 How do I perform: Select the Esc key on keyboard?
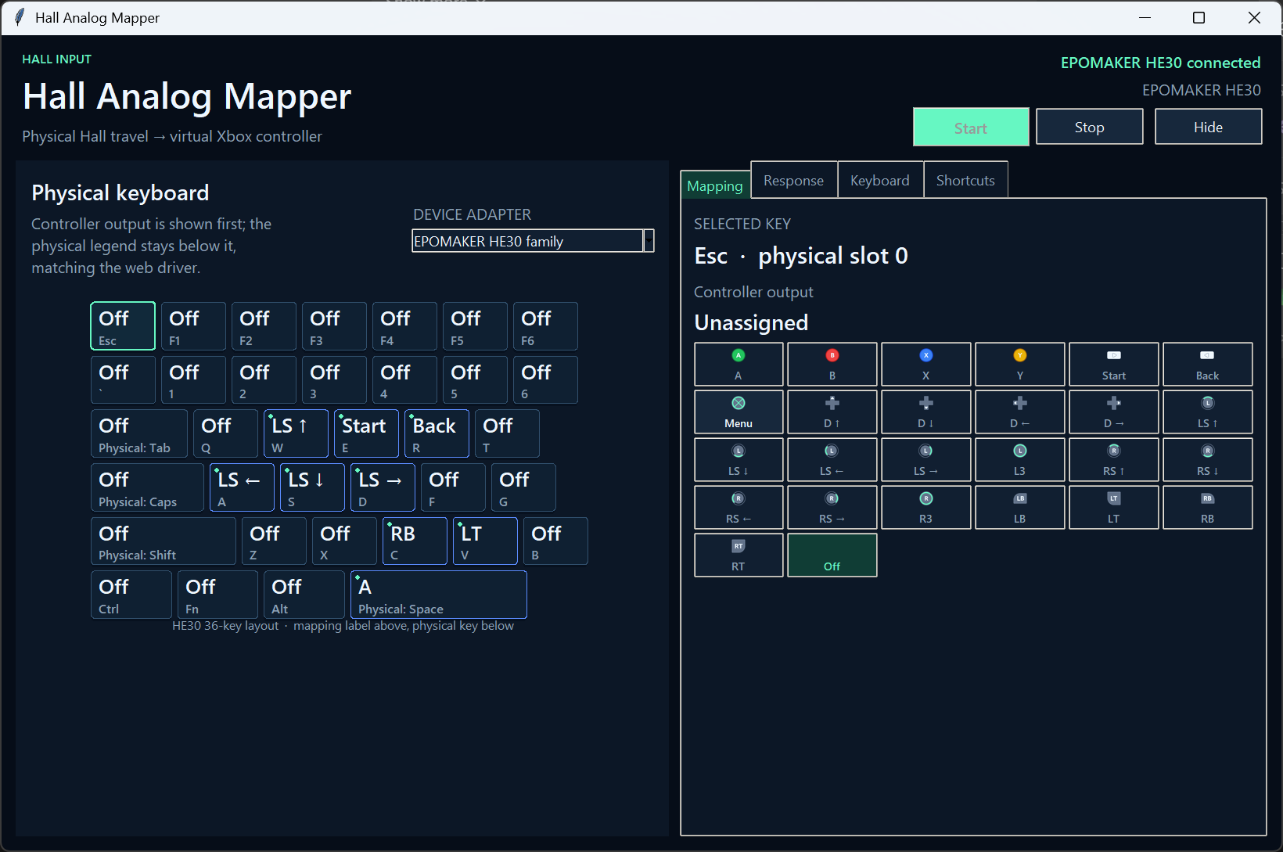(123, 325)
